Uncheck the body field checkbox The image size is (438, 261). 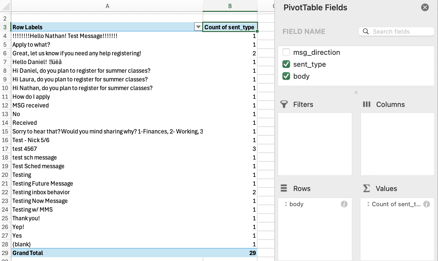coord(286,76)
